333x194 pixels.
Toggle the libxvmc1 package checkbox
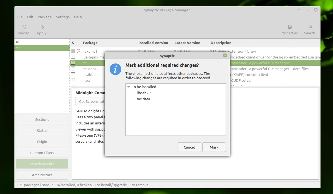tap(73, 51)
